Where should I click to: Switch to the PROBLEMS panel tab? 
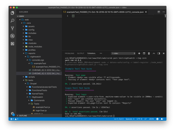(x=69, y=53)
